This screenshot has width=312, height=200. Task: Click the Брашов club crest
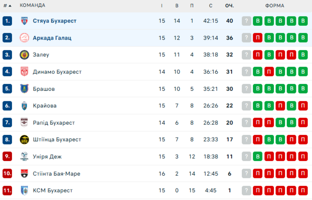24,89
